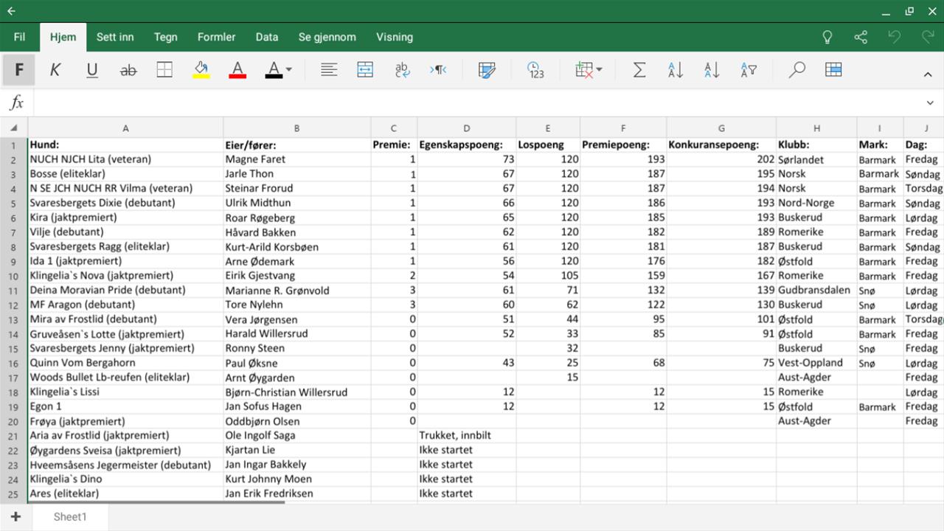Select column D header
This screenshot has width=944, height=531.
(x=467, y=128)
